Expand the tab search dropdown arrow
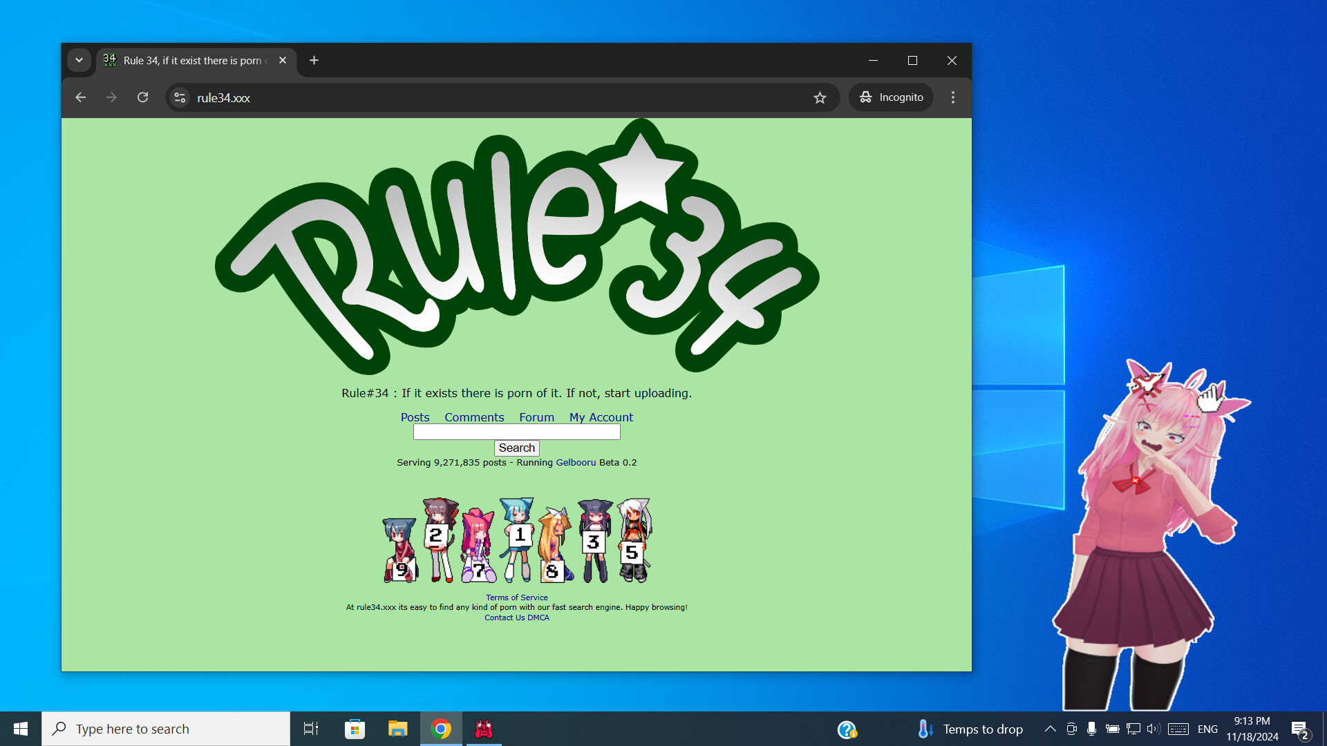Image resolution: width=1327 pixels, height=746 pixels. coord(79,60)
